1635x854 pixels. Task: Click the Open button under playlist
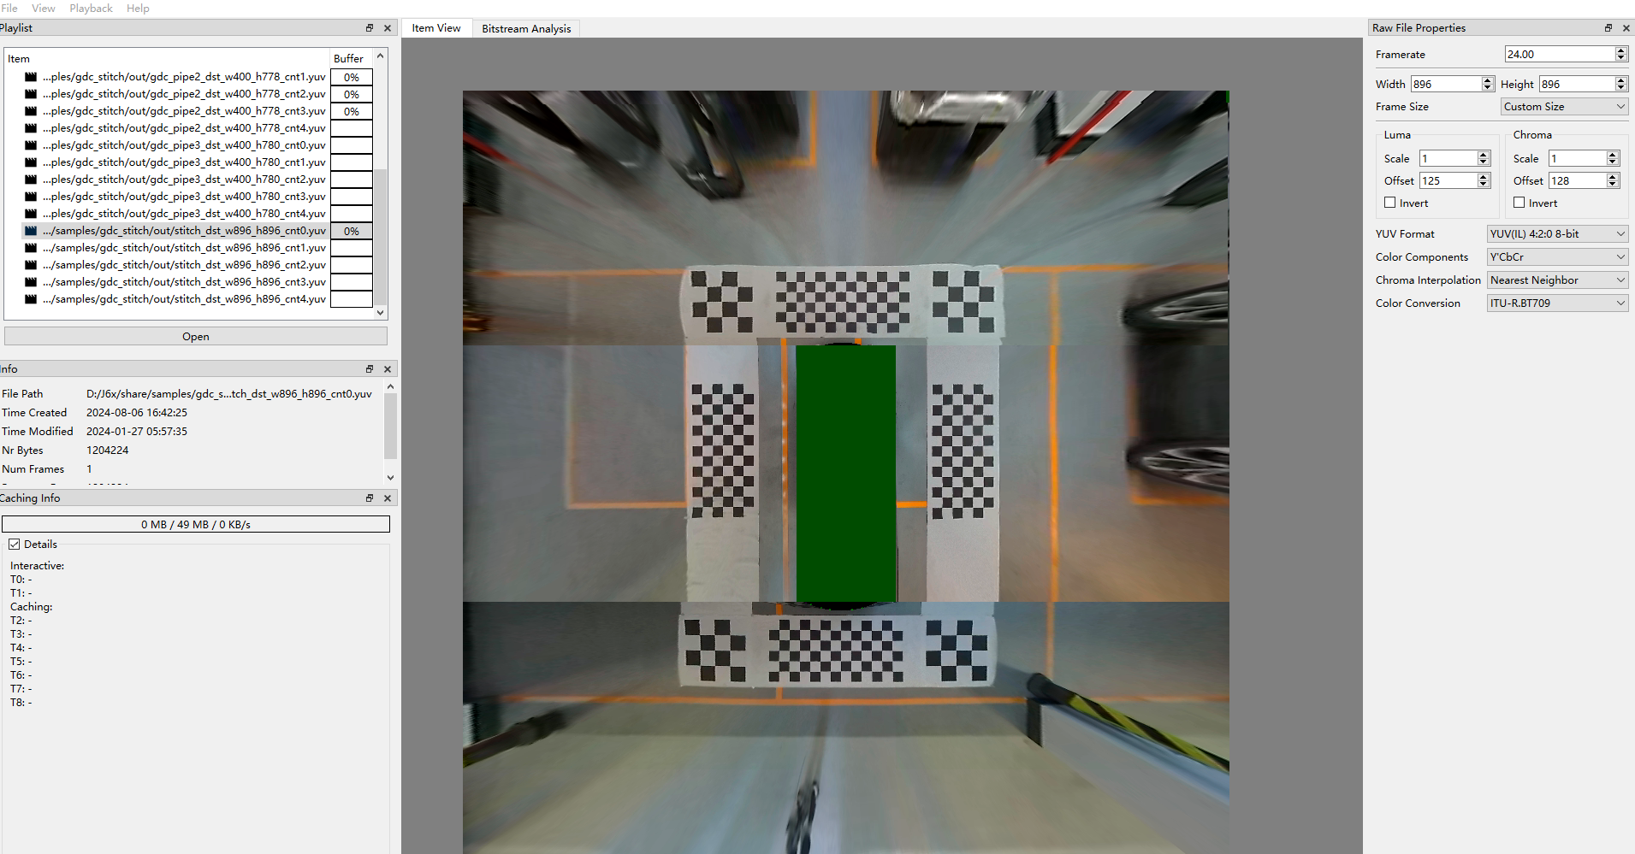[x=196, y=337]
